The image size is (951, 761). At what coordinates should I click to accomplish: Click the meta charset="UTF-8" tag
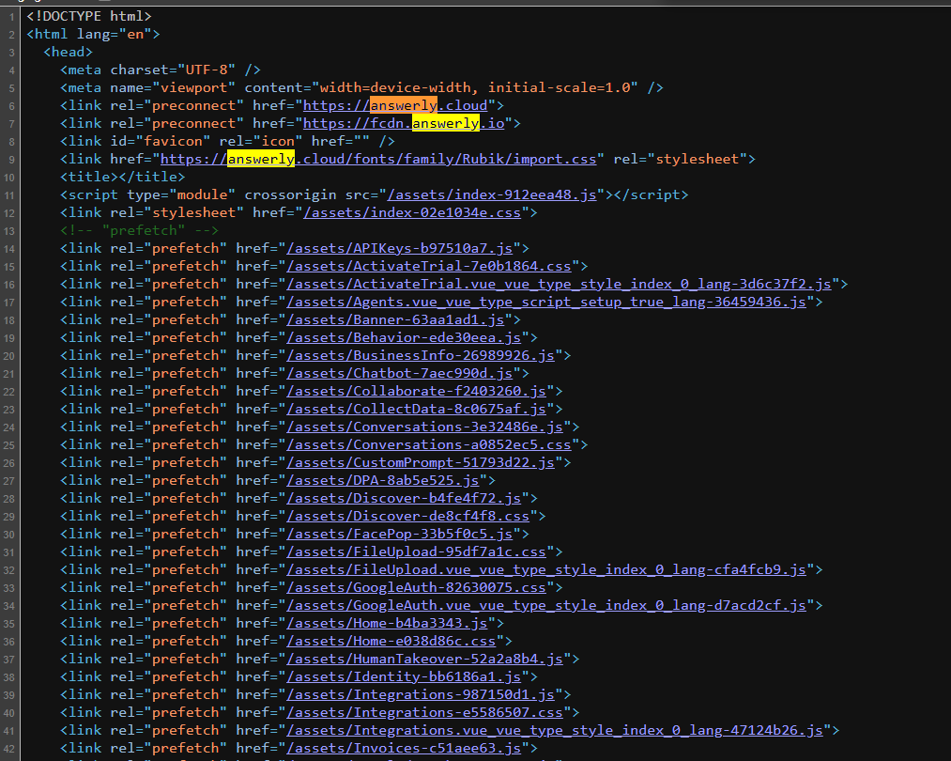click(161, 70)
